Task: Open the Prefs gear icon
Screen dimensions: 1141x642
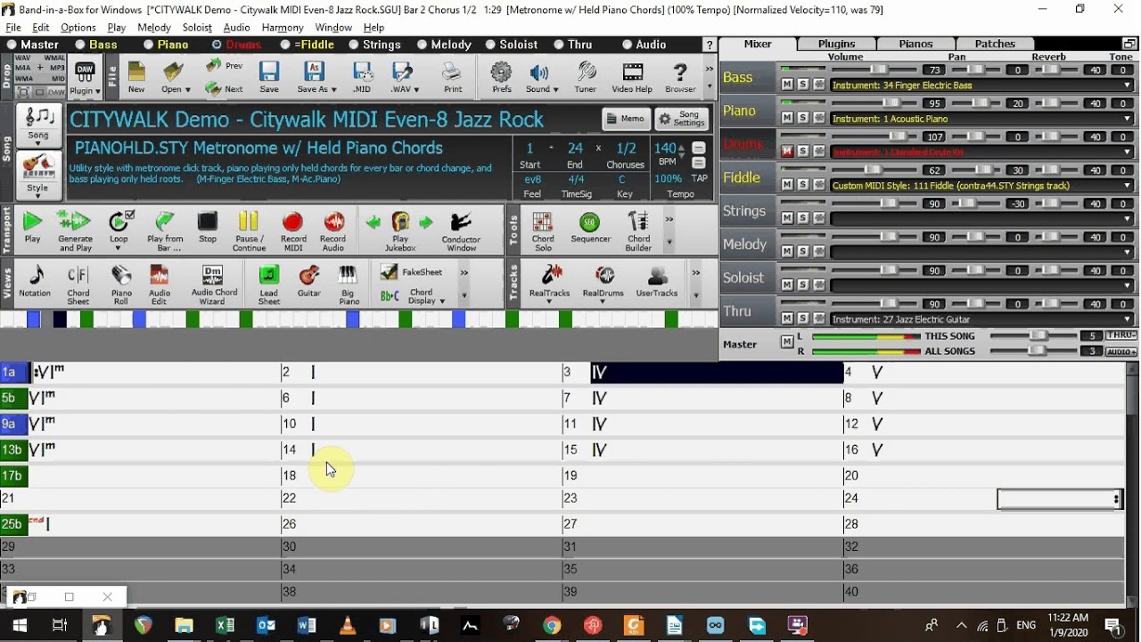Action: [x=502, y=78]
